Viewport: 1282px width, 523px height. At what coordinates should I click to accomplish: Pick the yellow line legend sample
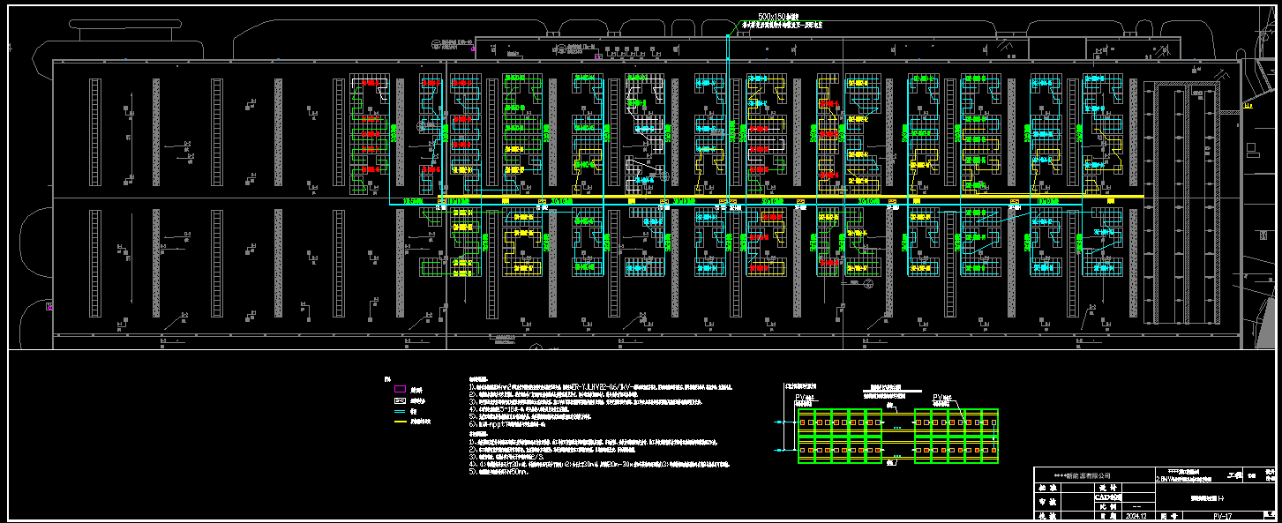[x=399, y=422]
